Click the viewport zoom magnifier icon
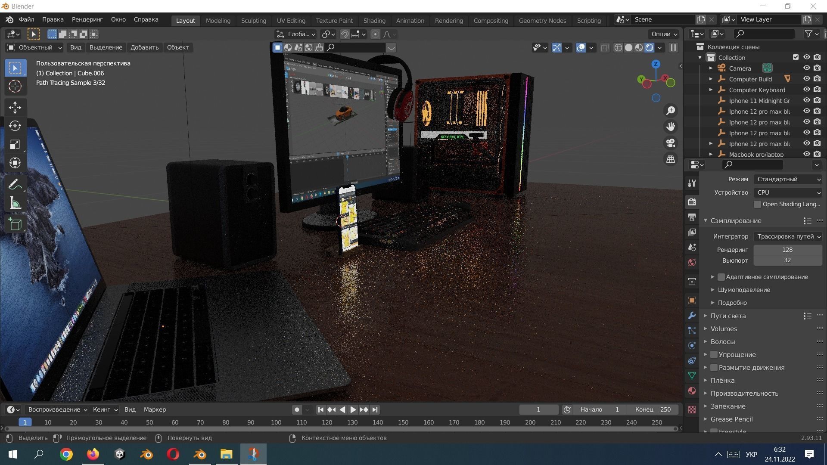Screen dimensions: 827x465 click(671, 111)
